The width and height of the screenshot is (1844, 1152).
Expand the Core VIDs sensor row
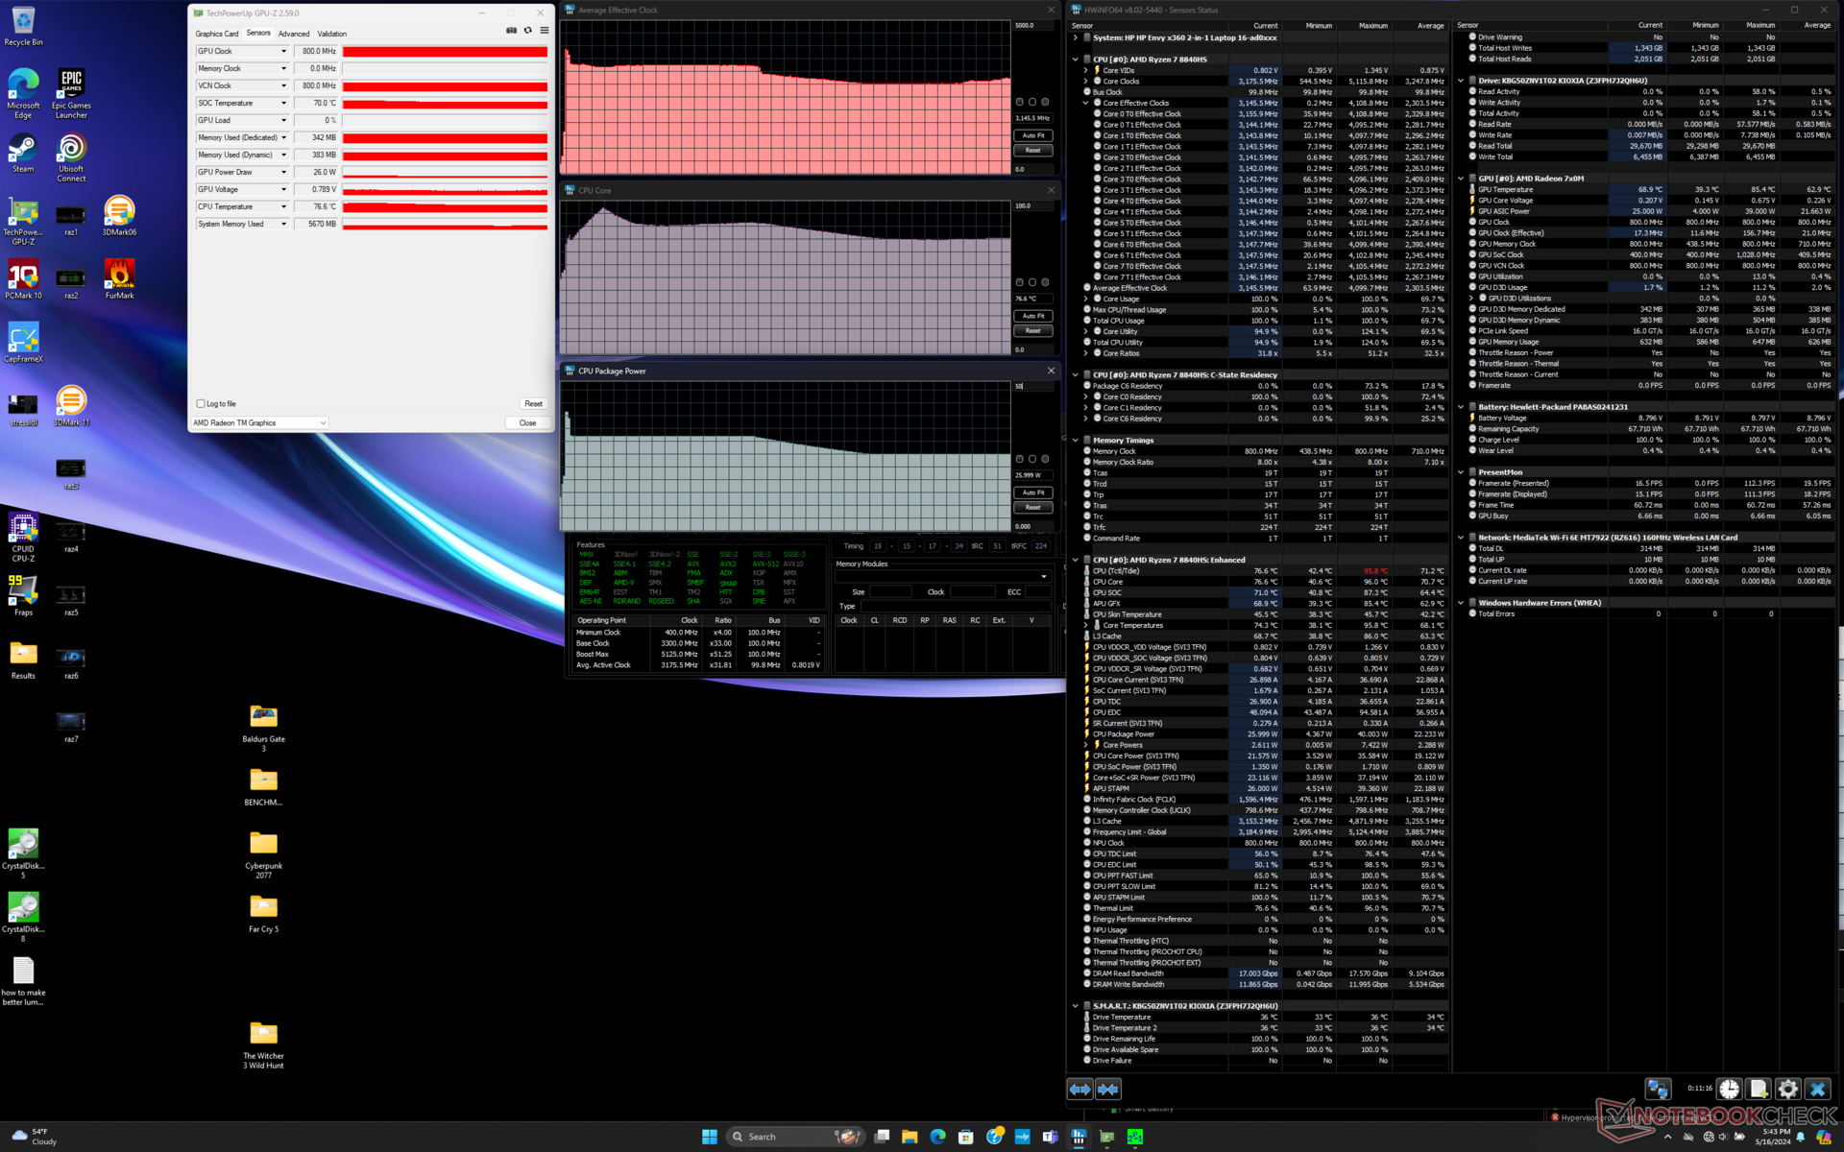pyautogui.click(x=1086, y=70)
